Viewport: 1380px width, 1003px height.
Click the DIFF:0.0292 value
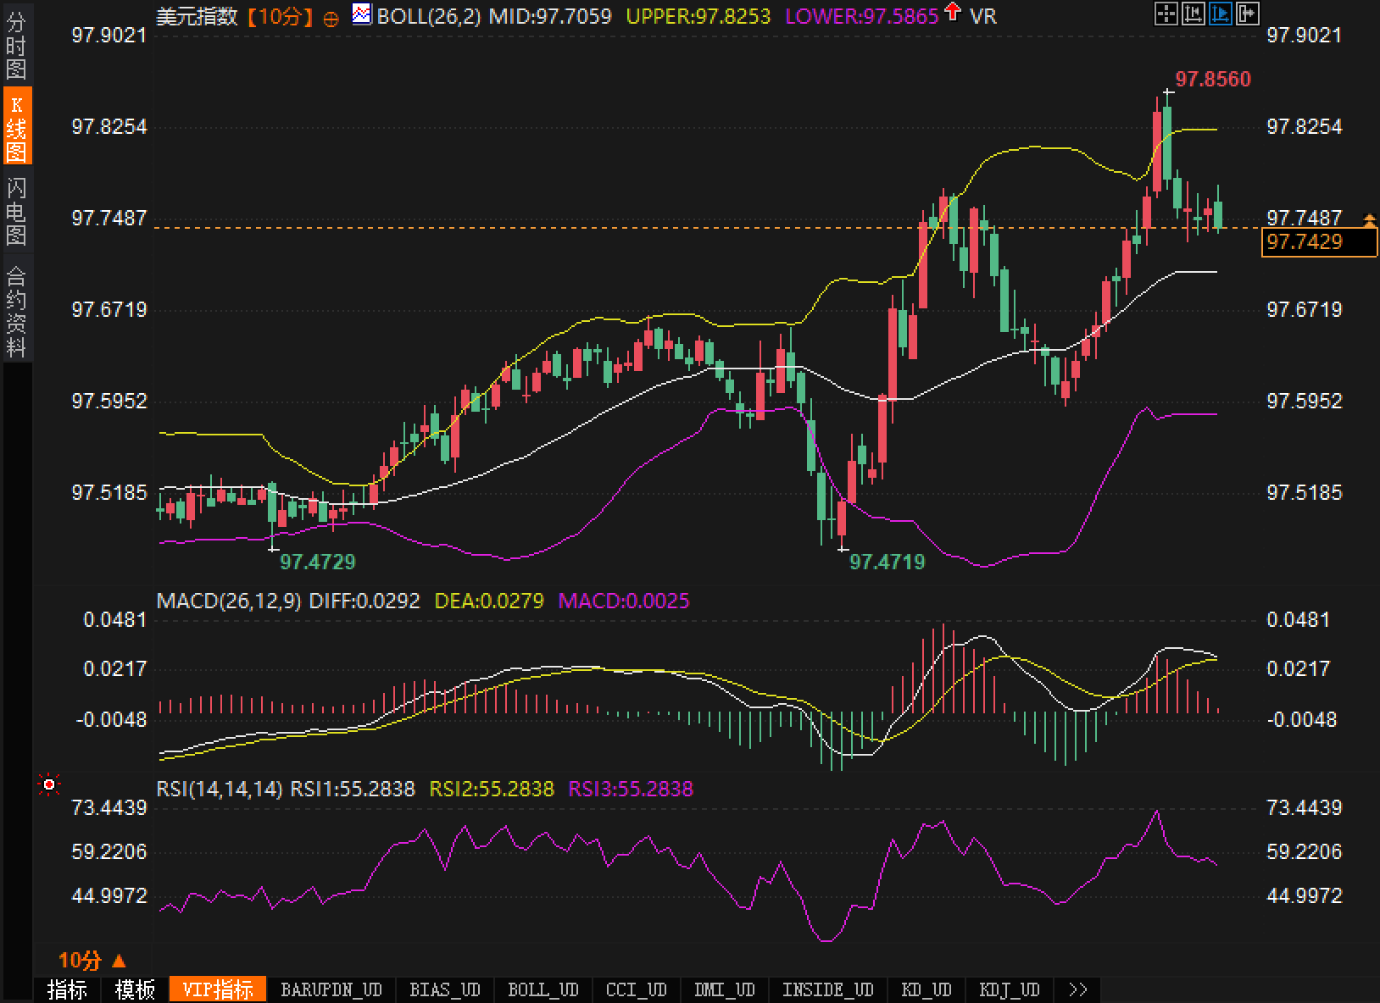[x=364, y=601]
